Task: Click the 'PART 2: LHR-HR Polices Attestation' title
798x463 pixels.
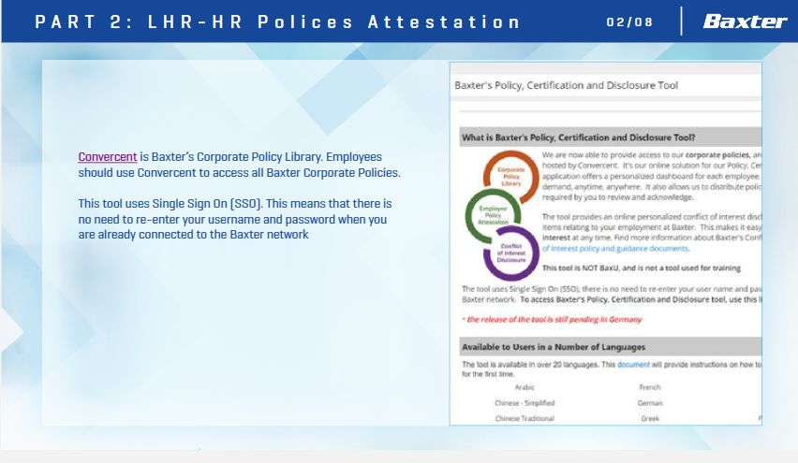Action: [278, 22]
